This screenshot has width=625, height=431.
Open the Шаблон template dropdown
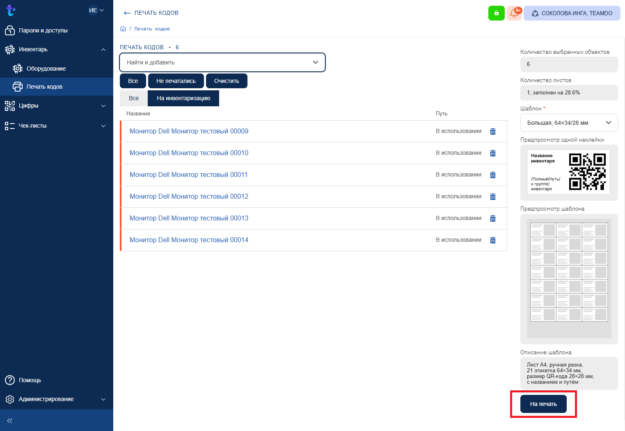pos(569,123)
